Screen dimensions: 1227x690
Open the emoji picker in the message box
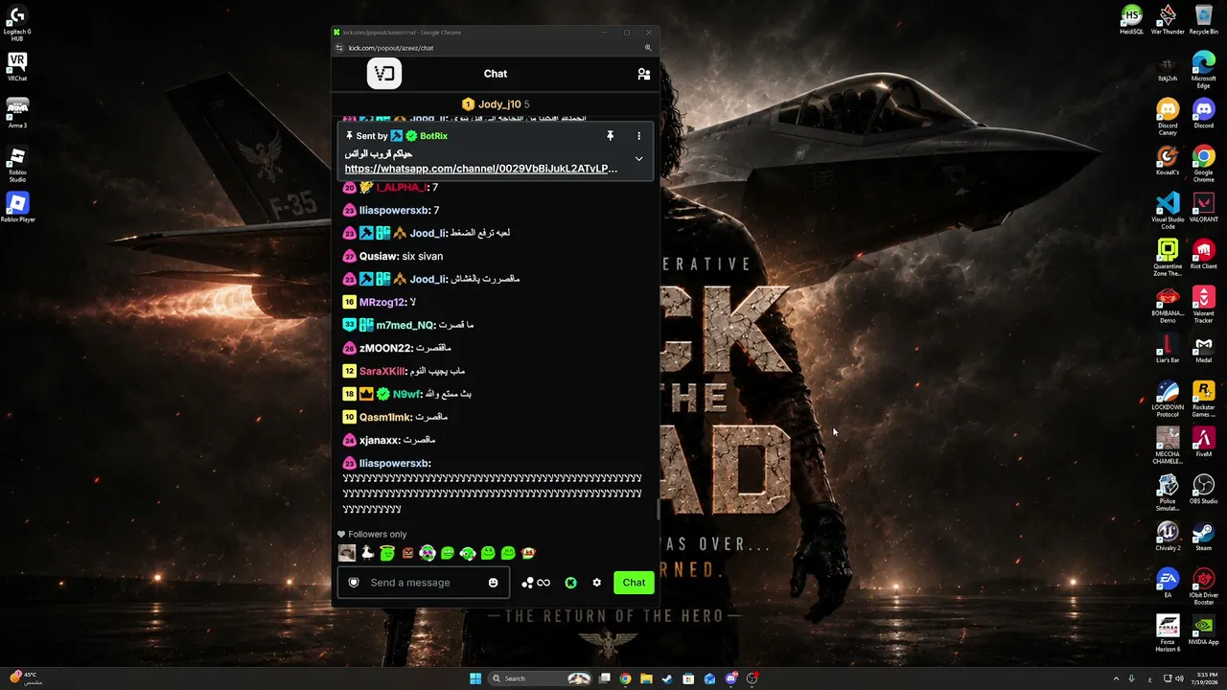point(494,583)
